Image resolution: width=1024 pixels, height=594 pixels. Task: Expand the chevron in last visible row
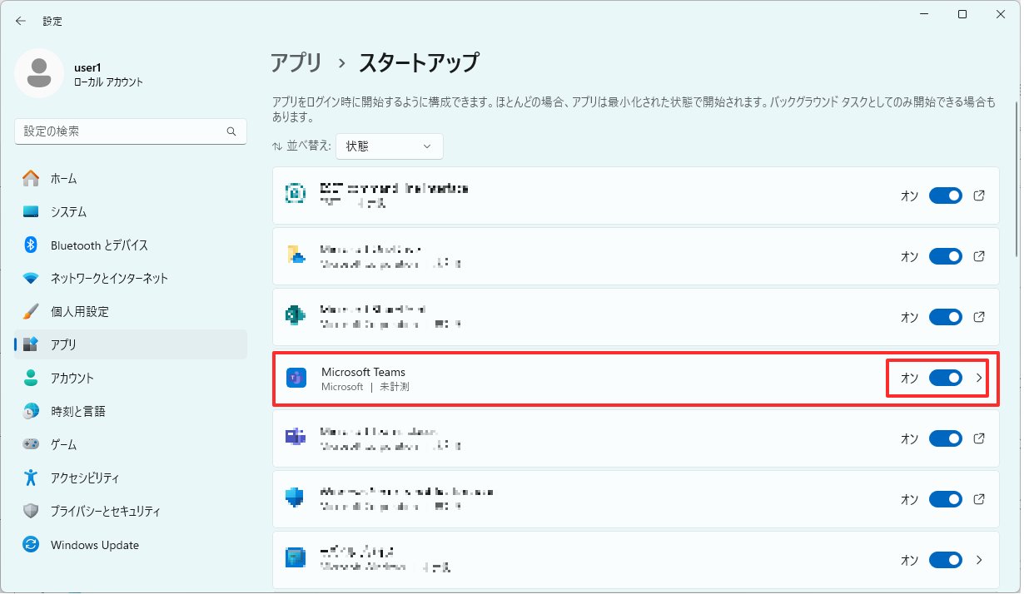[980, 560]
